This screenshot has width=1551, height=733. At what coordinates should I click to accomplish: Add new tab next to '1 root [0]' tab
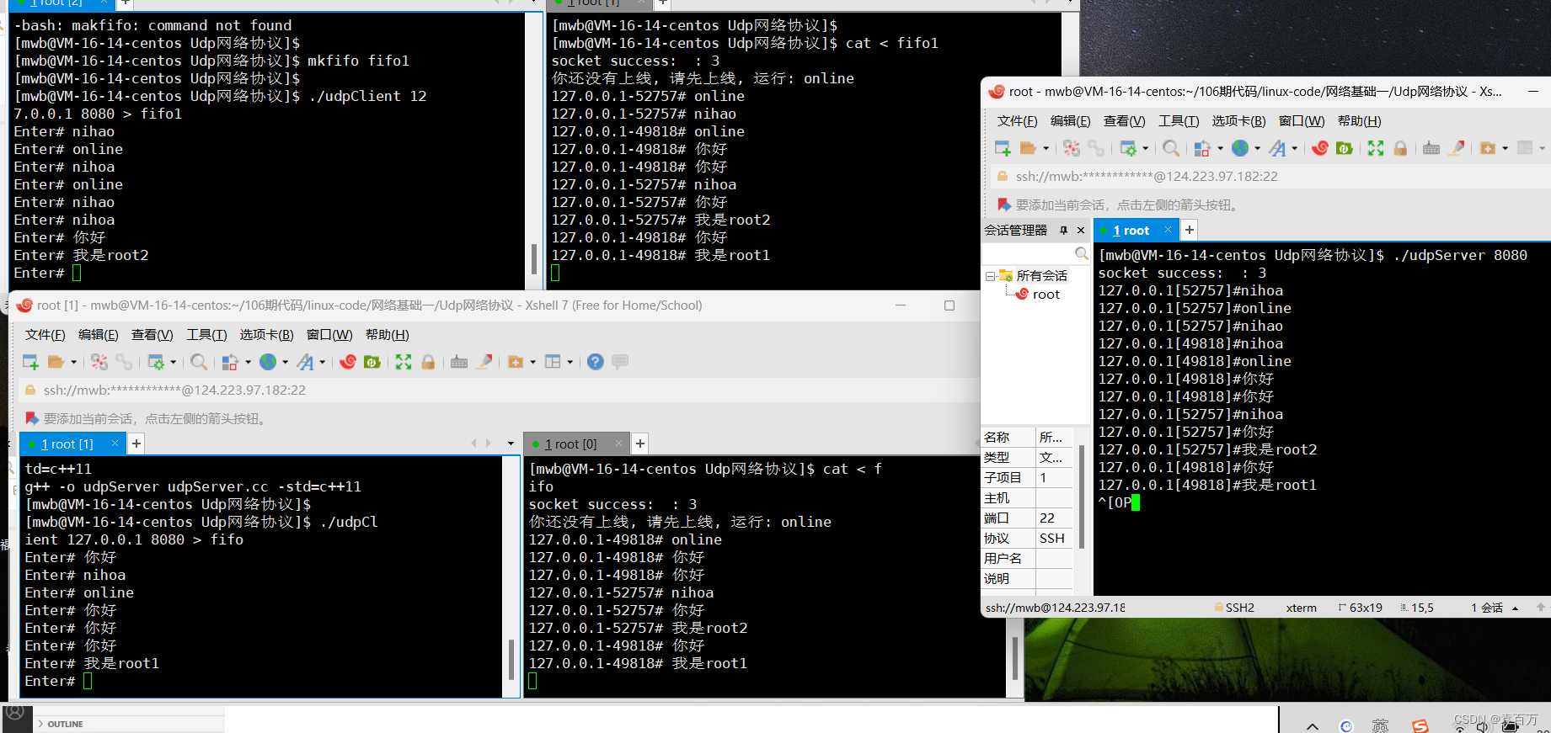tap(640, 444)
